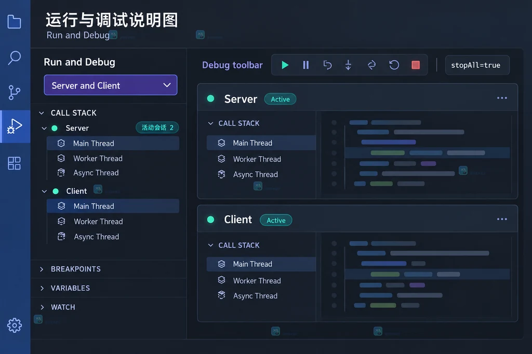Expand WATCH section
The width and height of the screenshot is (532, 354).
click(x=42, y=307)
